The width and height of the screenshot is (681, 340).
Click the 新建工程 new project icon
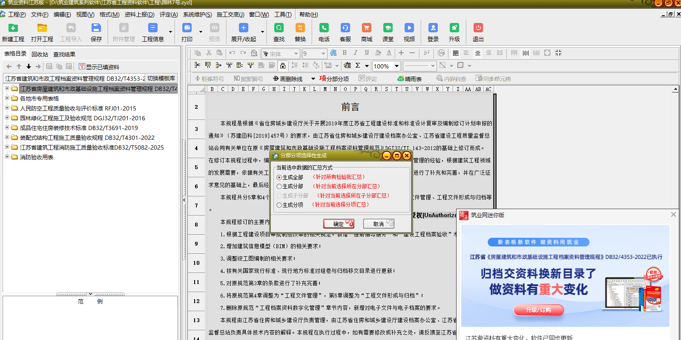13,28
